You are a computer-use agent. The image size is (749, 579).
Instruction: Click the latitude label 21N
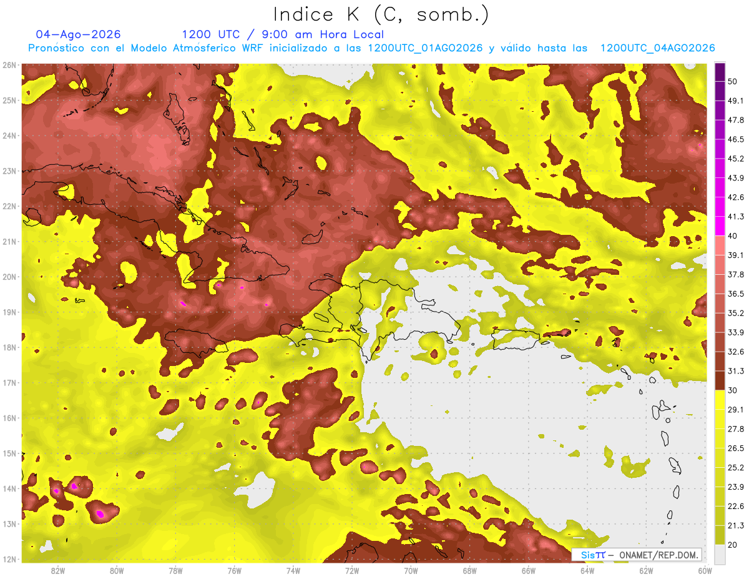[9, 241]
